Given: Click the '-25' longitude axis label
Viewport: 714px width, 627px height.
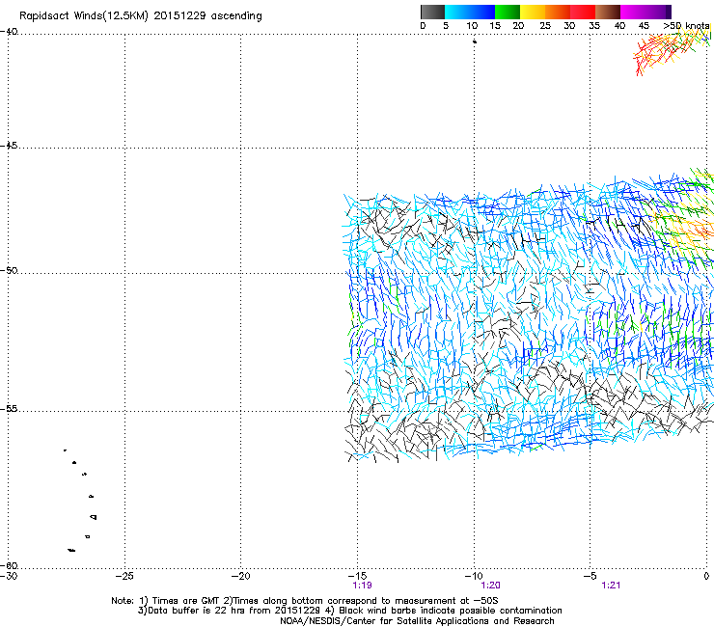Looking at the screenshot, I should coord(124,576).
